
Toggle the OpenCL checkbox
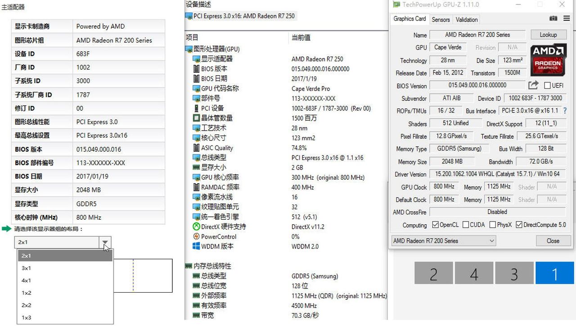point(435,225)
